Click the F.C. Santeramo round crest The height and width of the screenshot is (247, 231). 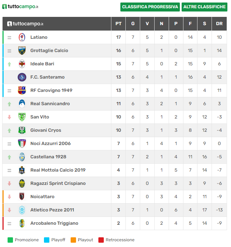[x=22, y=77]
